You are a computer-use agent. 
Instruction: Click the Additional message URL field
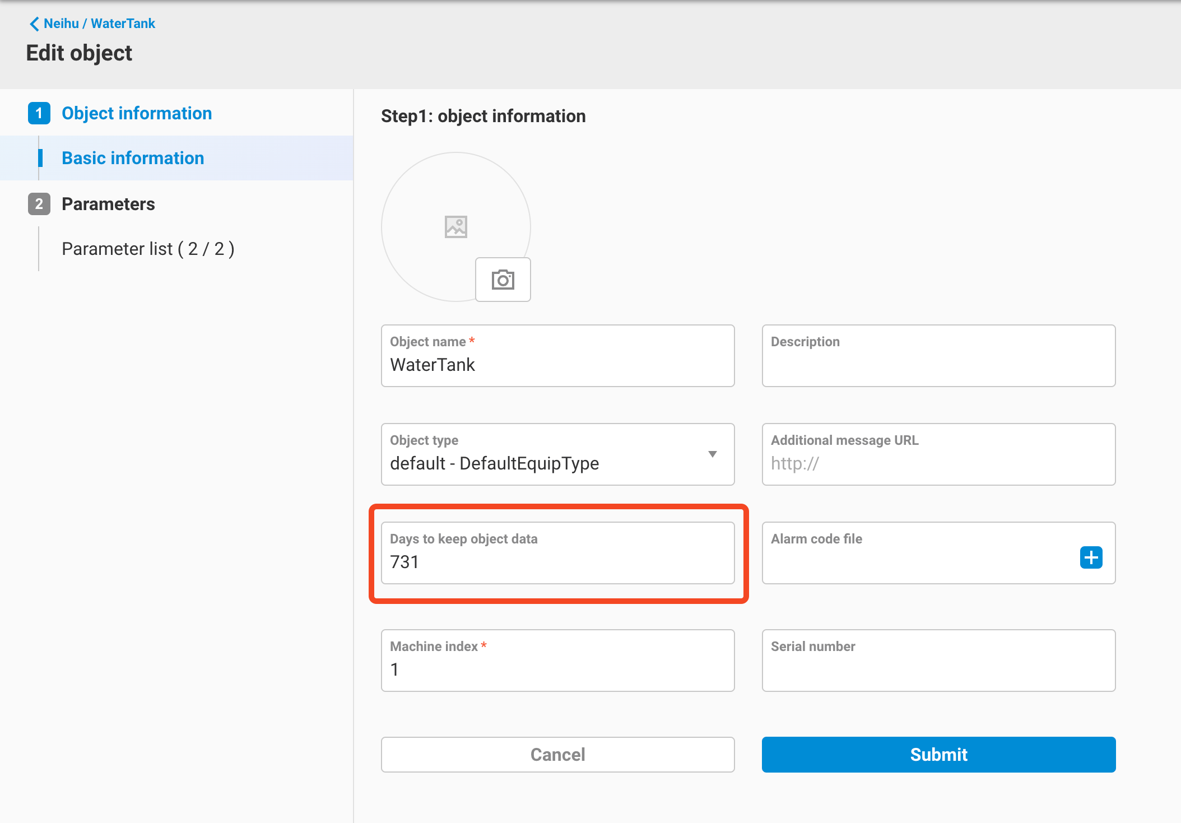[x=938, y=463]
